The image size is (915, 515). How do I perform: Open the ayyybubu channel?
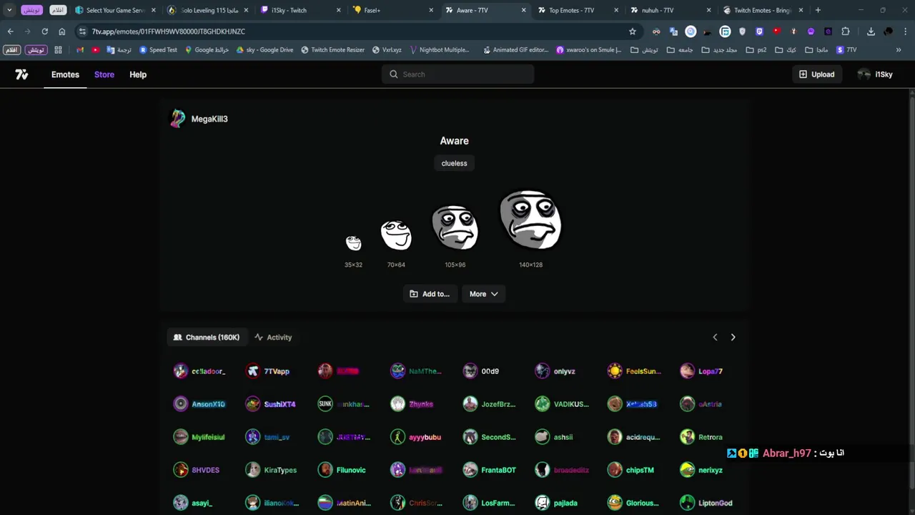[x=416, y=437]
